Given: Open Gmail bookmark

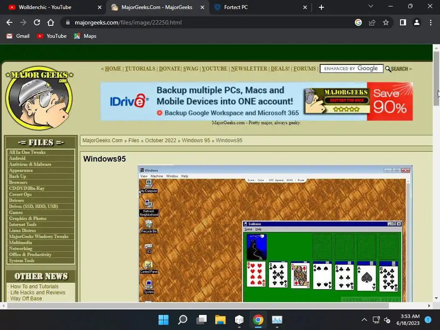Looking at the screenshot, I should click(x=18, y=36).
